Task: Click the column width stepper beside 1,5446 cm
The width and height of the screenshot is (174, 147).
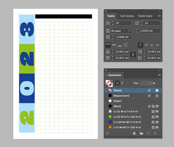Action: (x=113, y=37)
